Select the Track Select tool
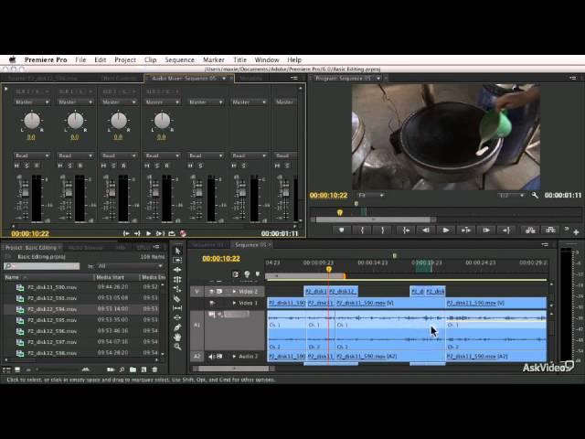The image size is (585, 439). tap(177, 260)
